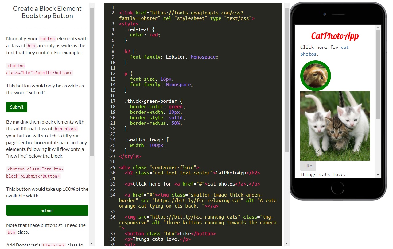Click the code editor scroll-down arrow
This screenshot has width=393, height=249.
pos(287,243)
